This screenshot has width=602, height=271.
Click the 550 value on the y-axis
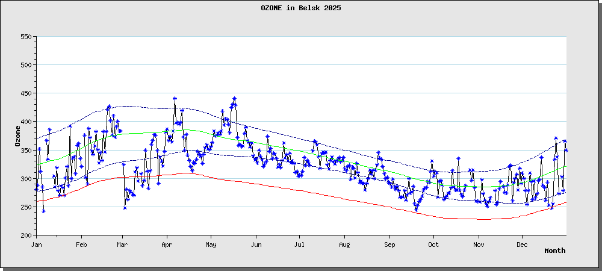click(25, 37)
